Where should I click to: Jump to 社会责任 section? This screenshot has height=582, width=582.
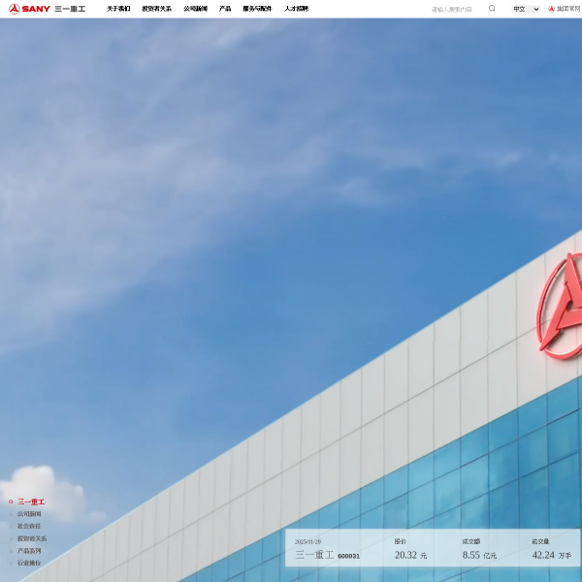coord(29,527)
